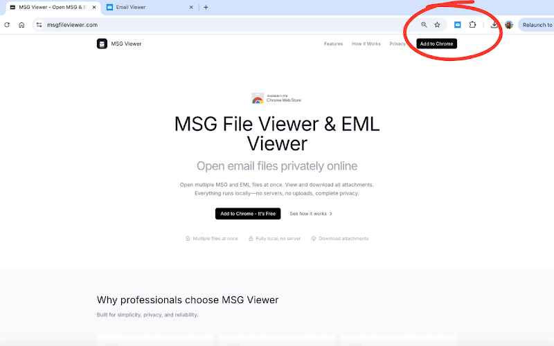Close the Email Viewer tab
This screenshot has height=346, width=554.
coord(191,7)
